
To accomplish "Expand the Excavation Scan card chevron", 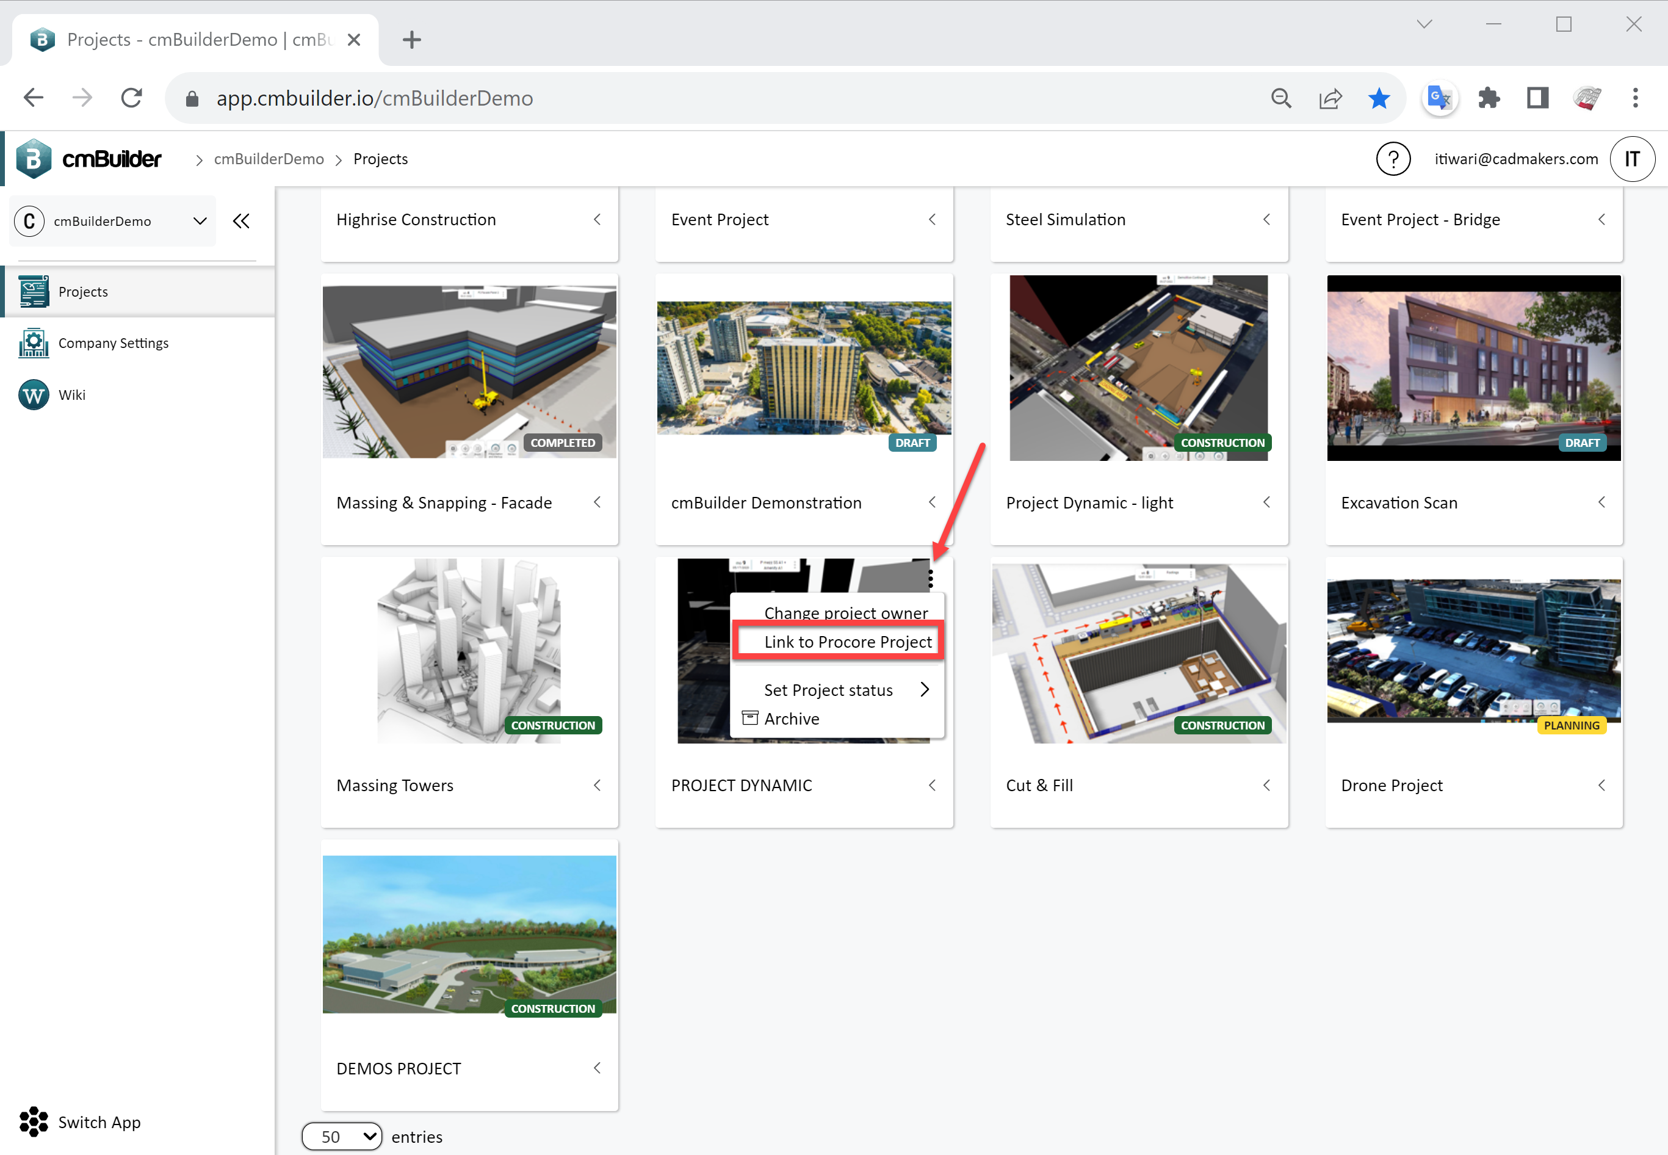I will [1602, 502].
